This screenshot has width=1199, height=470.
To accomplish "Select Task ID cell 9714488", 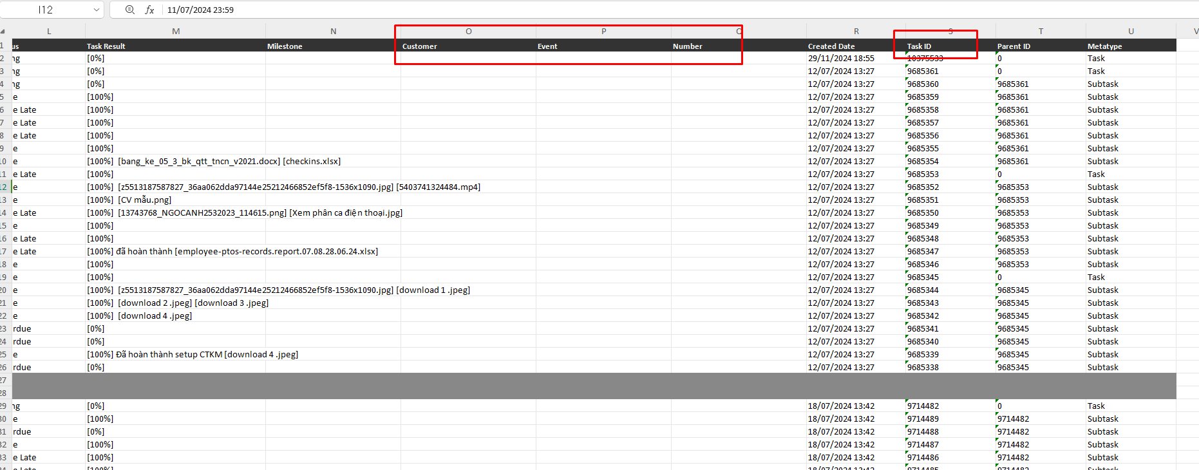I will click(x=951, y=431).
